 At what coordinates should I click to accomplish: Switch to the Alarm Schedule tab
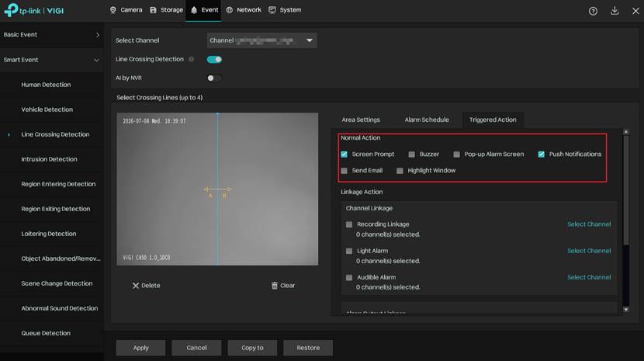[x=427, y=120]
